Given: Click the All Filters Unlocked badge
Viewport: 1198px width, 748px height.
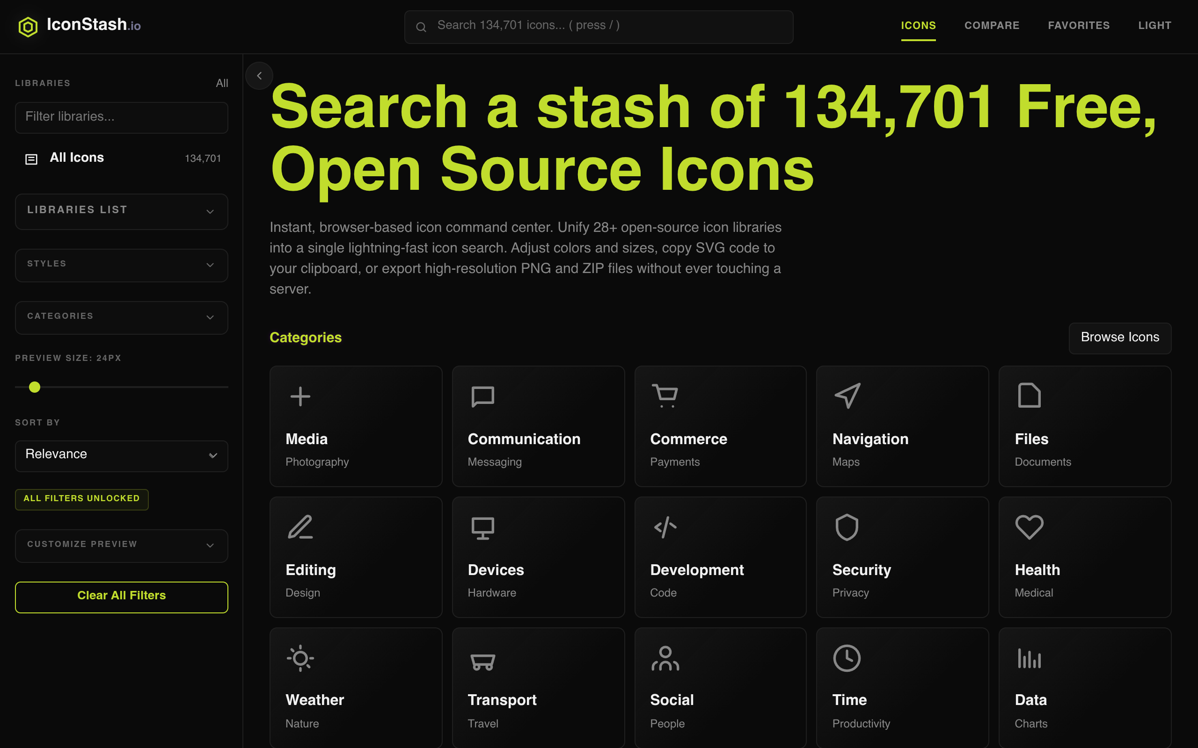Looking at the screenshot, I should tap(82, 499).
